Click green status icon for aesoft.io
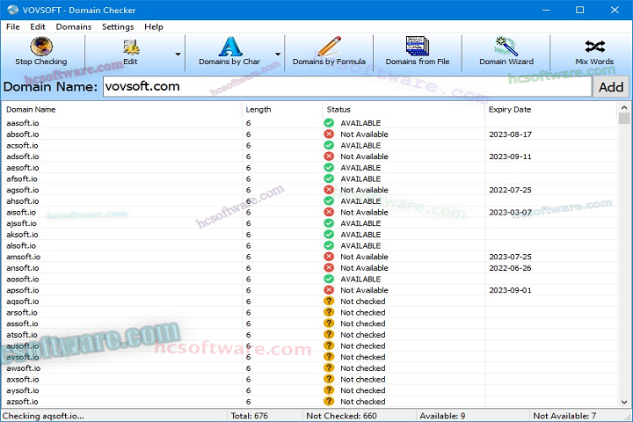 pyautogui.click(x=329, y=167)
